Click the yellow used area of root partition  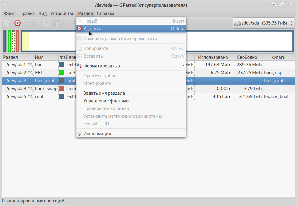point(26,41)
